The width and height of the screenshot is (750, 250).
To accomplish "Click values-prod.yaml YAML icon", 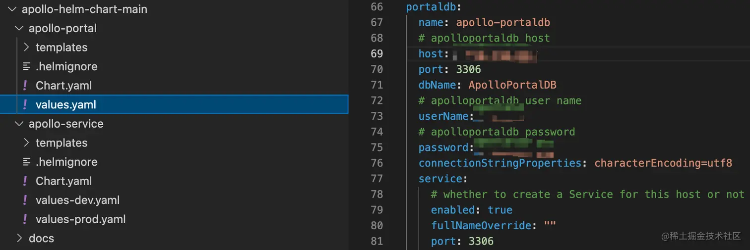I will (25, 219).
